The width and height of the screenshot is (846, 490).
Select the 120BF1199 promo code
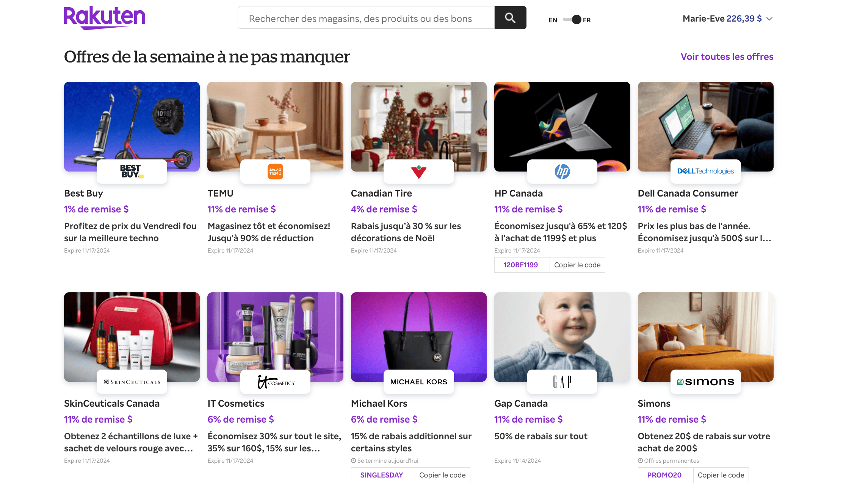coord(521,265)
